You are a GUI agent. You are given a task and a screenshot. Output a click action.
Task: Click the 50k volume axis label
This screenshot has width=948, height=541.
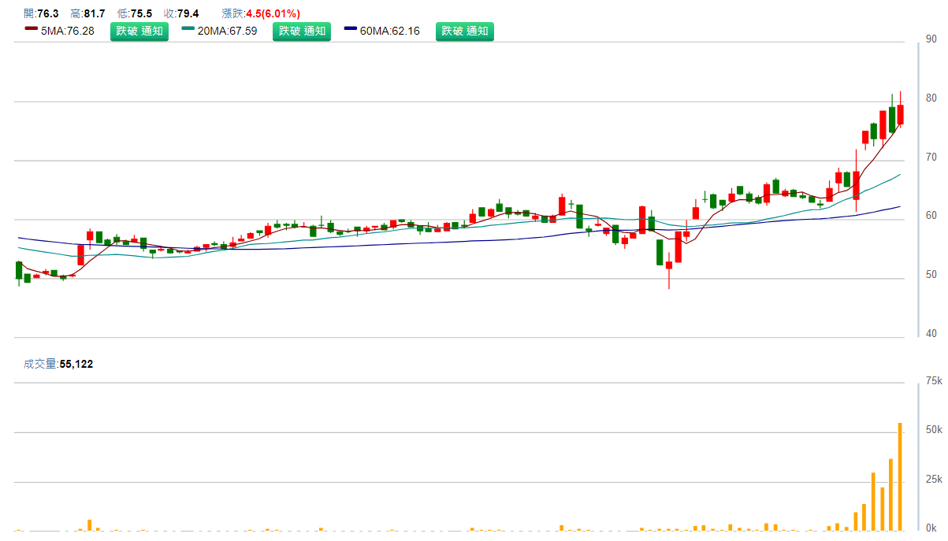(x=934, y=430)
